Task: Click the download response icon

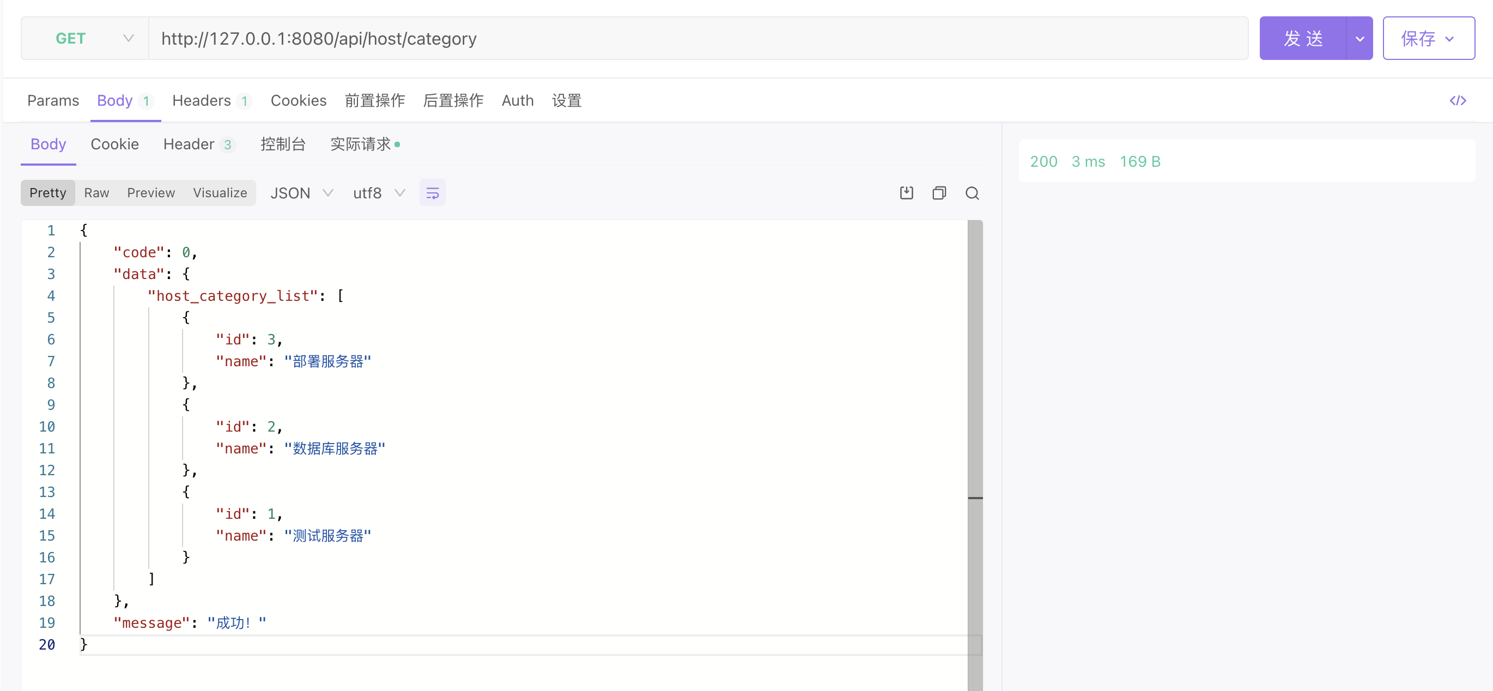Action: point(907,193)
